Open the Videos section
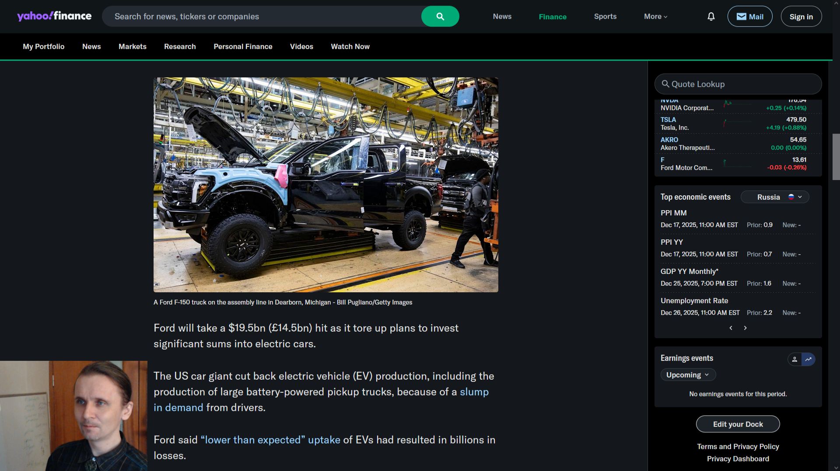The height and width of the screenshot is (471, 840). [x=301, y=46]
